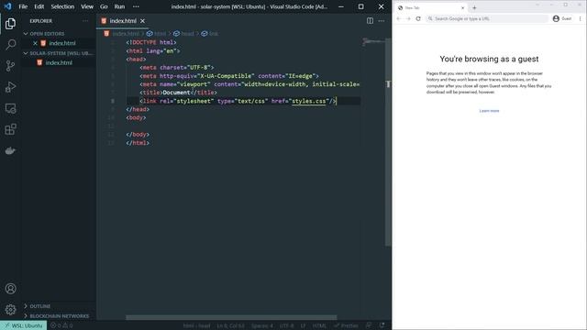Screen dimensions: 587x330
Task: Click the UTF-8 encoding status item
Action: click(287, 325)
